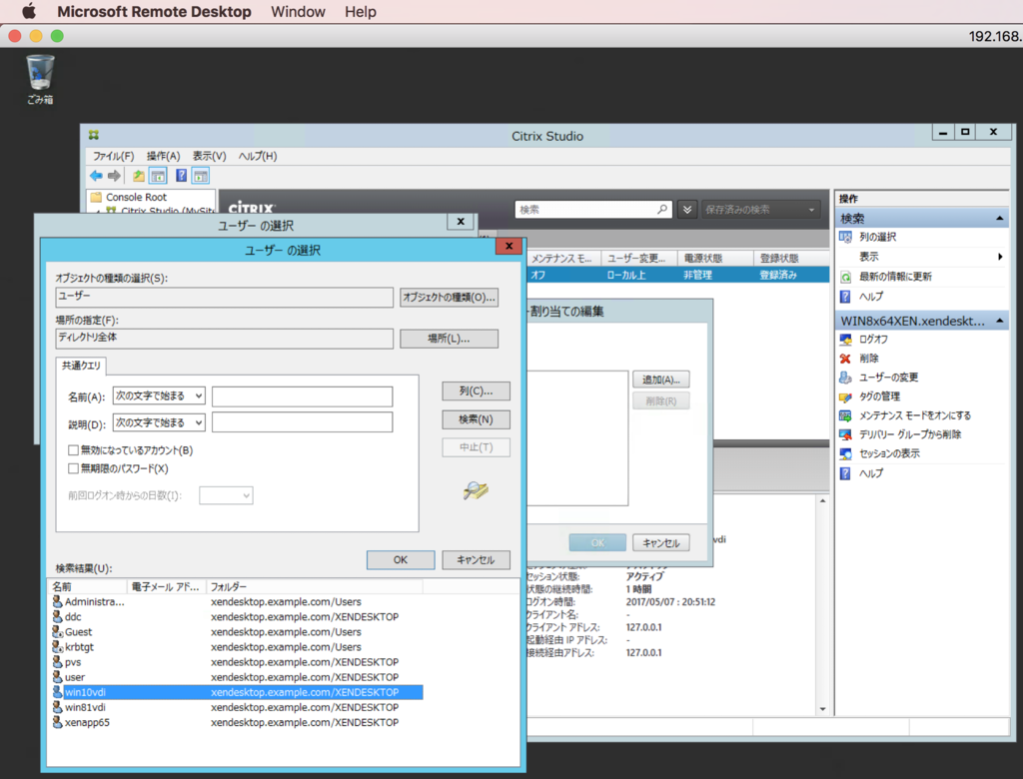This screenshot has height=779, width=1023.
Task: Click the 登録状態 column header
Action: [x=791, y=259]
